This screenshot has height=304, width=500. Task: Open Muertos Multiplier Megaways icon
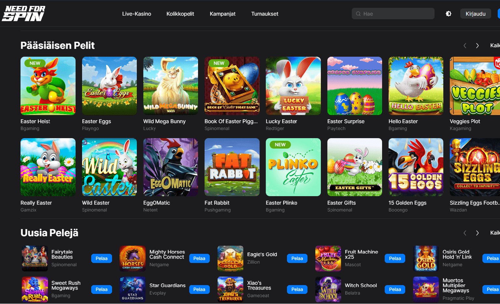[x=426, y=289]
